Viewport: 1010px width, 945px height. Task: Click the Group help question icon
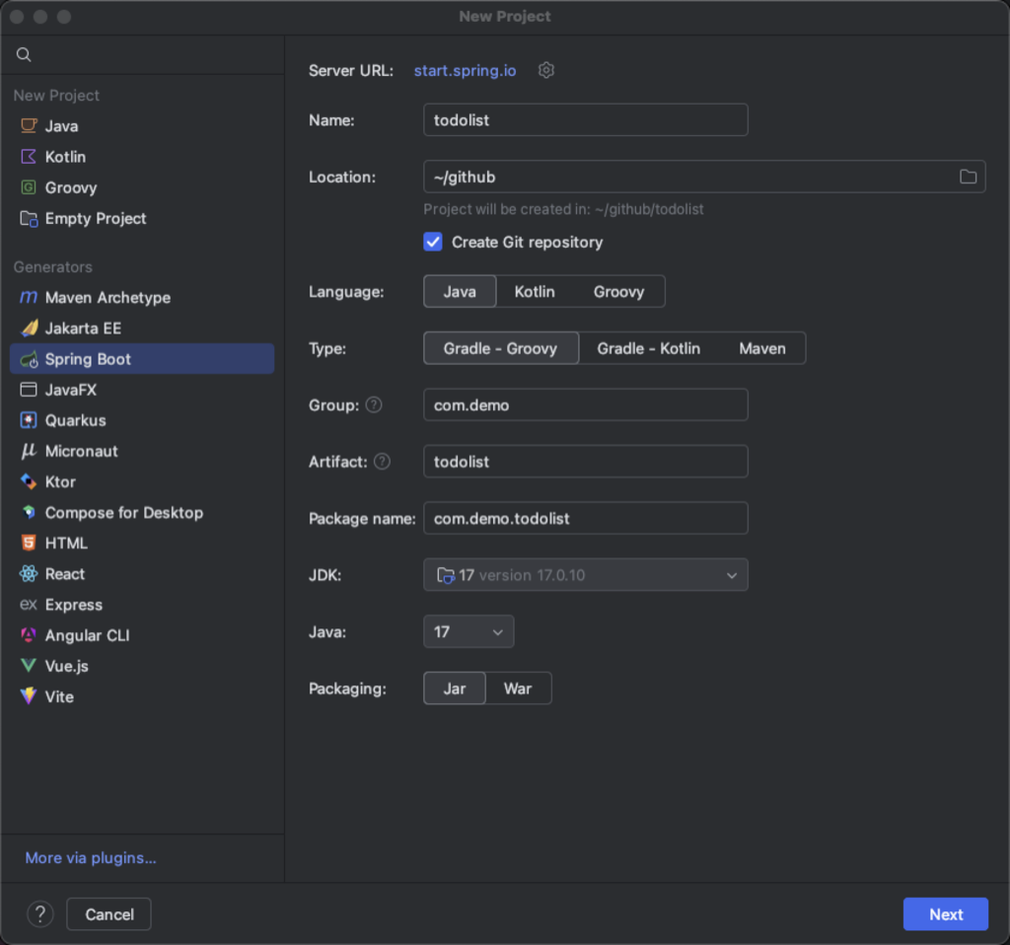click(x=374, y=404)
